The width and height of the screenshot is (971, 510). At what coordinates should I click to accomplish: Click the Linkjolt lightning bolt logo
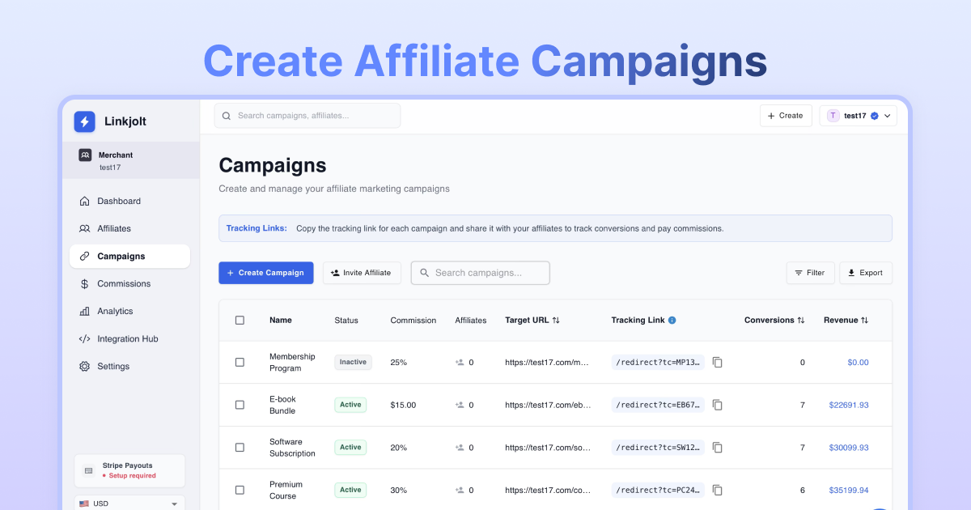[x=84, y=121]
